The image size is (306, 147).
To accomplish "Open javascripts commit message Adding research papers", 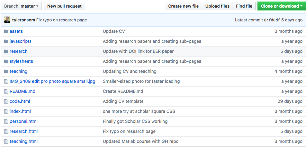I will (152, 41).
